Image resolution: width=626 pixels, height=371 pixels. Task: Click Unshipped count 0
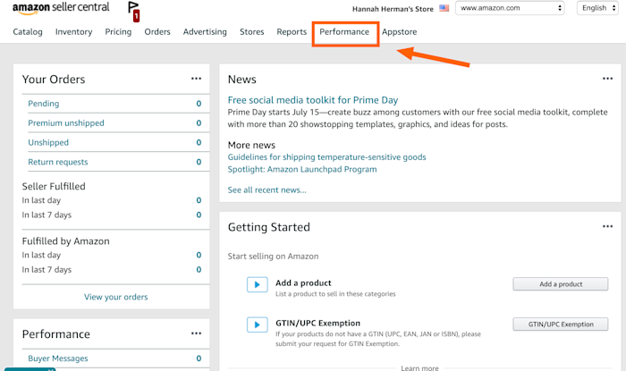pyautogui.click(x=199, y=142)
